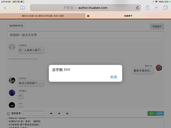This screenshot has width=171, height=128.
Task: Click the blue 发布 button
Action: (x=160, y=113)
